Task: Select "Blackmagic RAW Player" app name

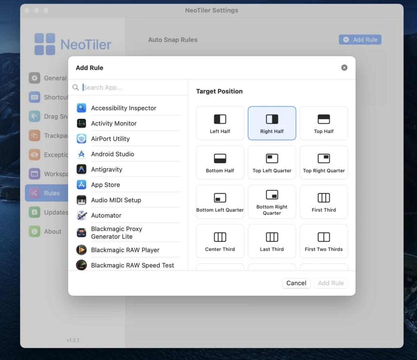Action: [125, 250]
